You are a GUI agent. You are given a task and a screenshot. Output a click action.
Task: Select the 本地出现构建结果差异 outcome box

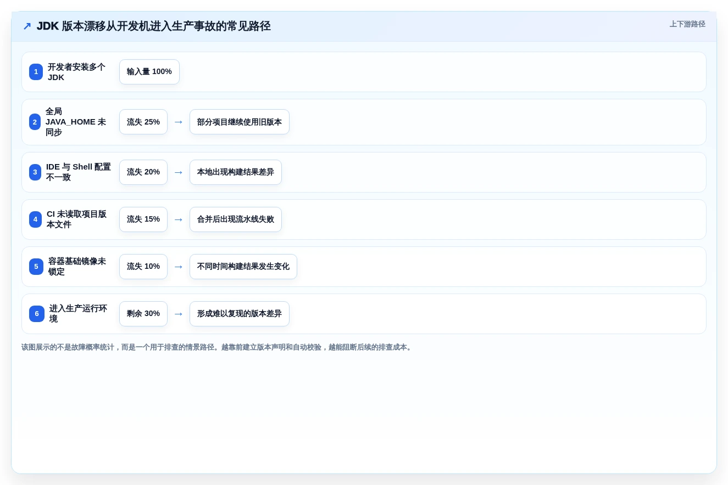click(x=236, y=172)
